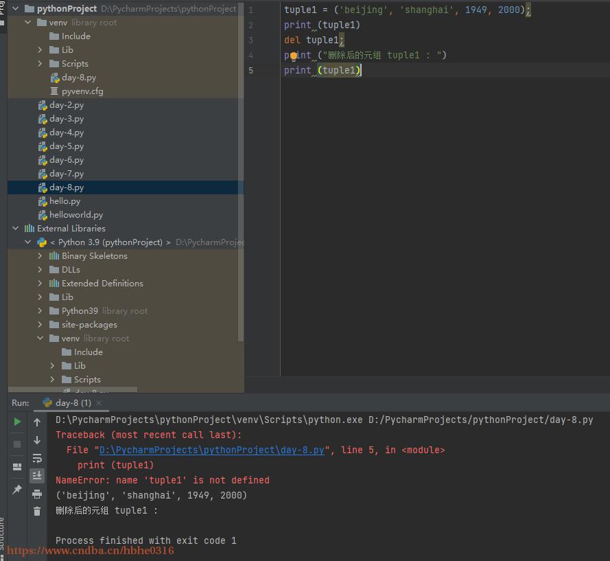The height and width of the screenshot is (561, 610).
Task: Collapse the Python 3.9 (pythonProject) node
Action: (x=28, y=242)
